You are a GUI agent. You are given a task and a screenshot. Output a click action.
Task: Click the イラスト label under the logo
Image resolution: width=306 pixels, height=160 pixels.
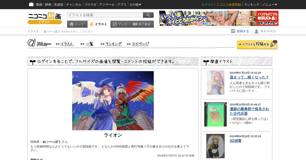(45, 22)
